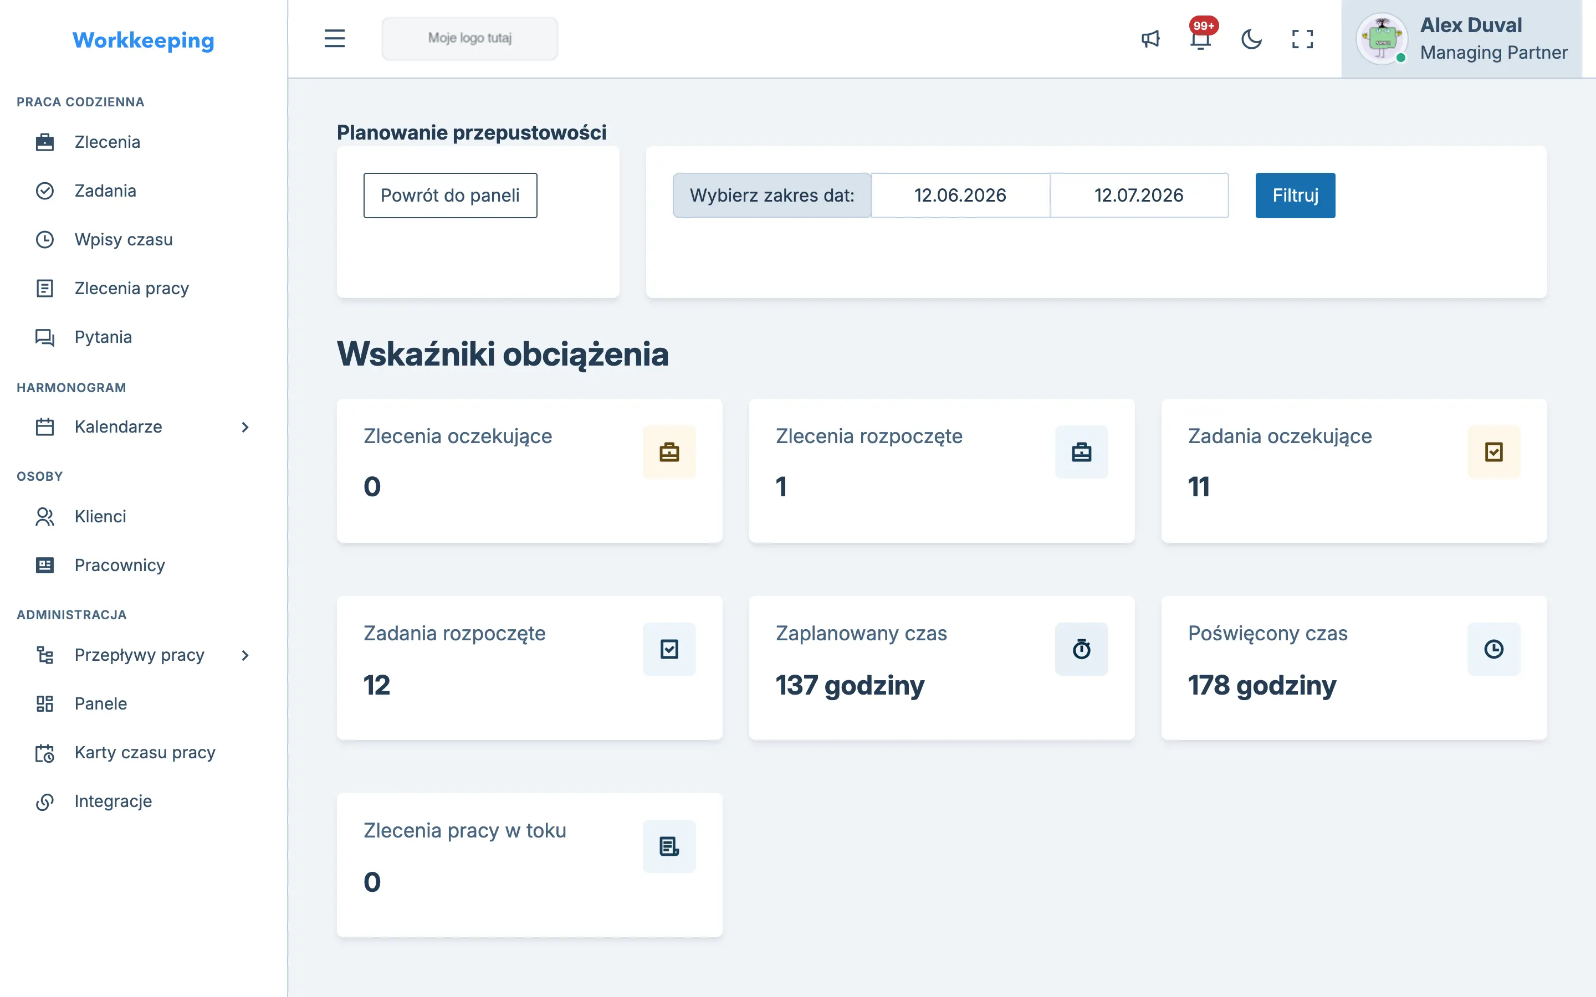
Task: Click the Zlecenia rozpoczęte card title
Action: [x=869, y=436]
